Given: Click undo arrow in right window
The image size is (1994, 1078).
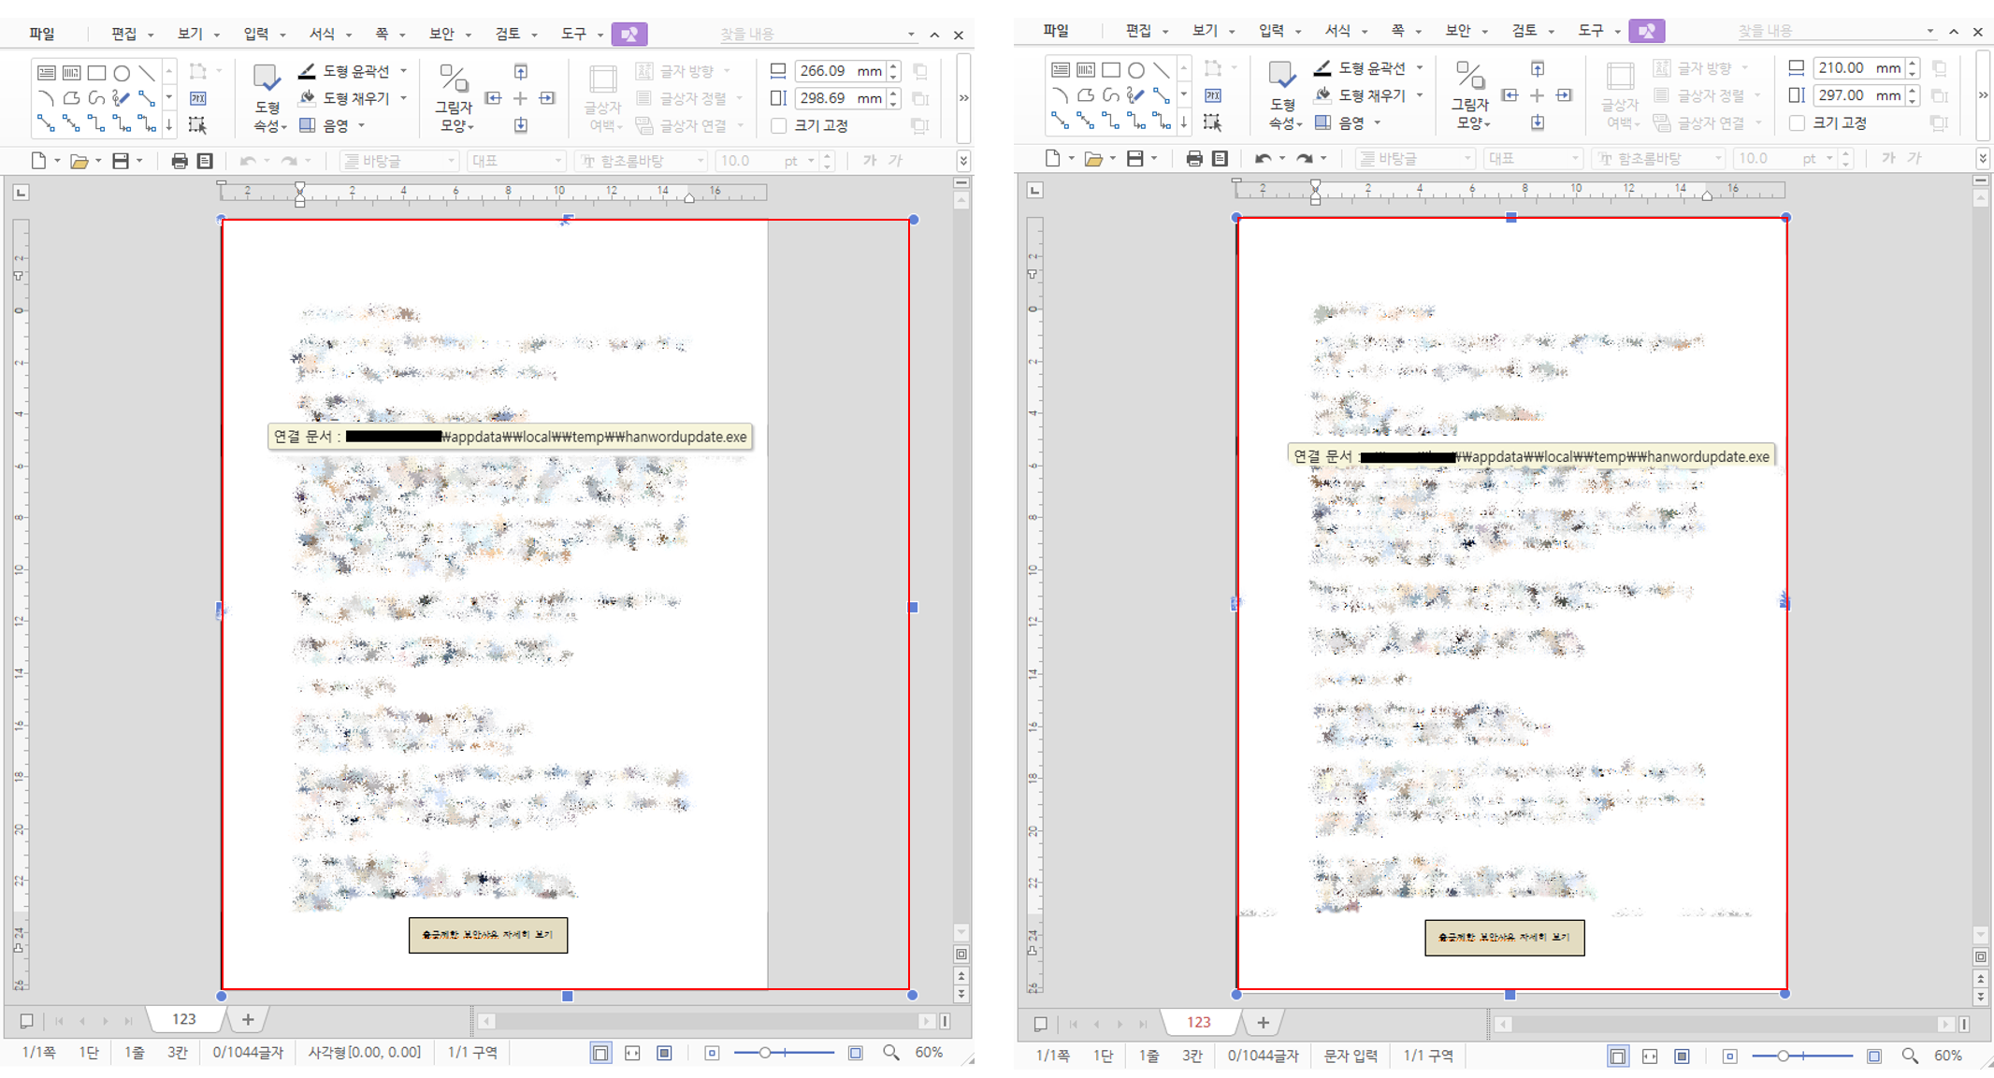Looking at the screenshot, I should coord(1263,159).
